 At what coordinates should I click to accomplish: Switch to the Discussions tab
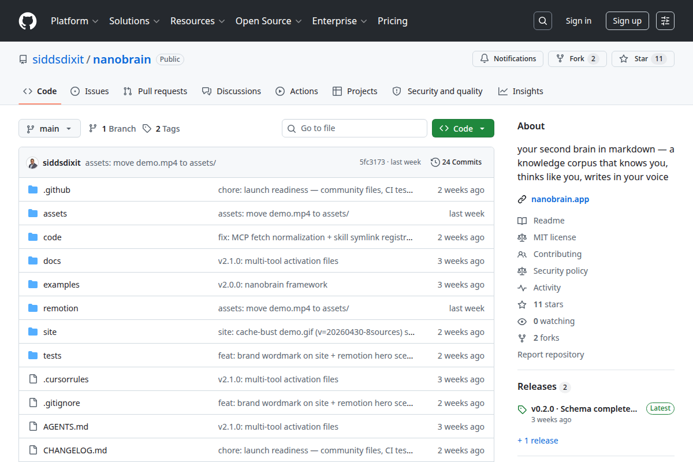coord(232,91)
